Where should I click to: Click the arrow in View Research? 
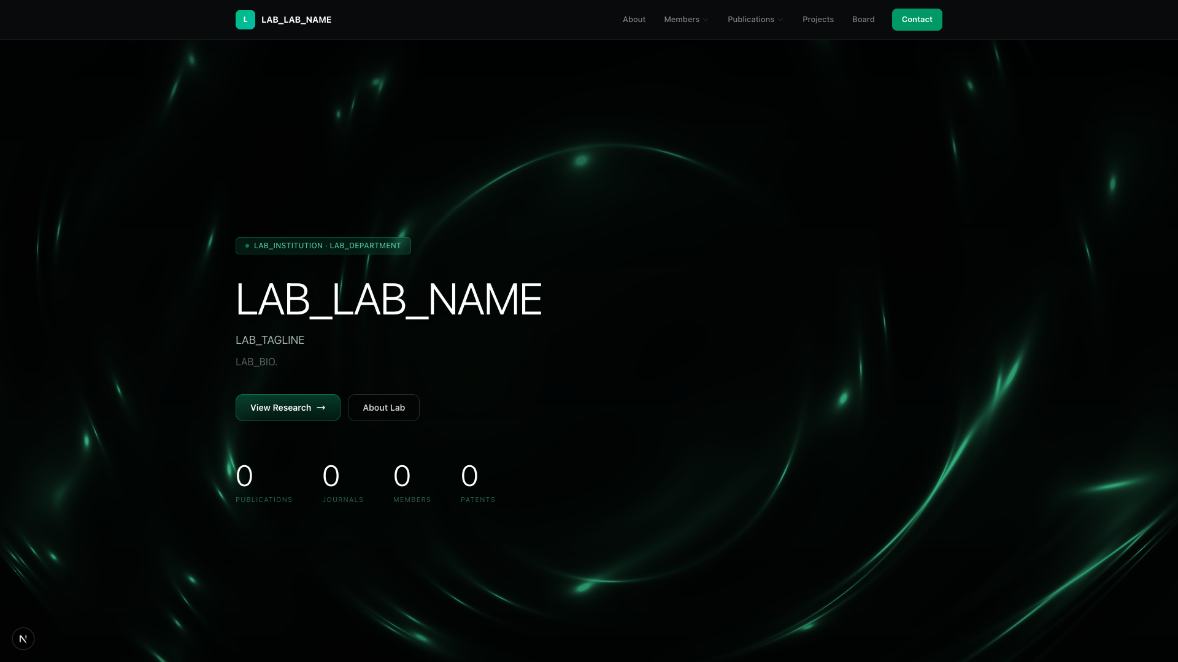[321, 408]
